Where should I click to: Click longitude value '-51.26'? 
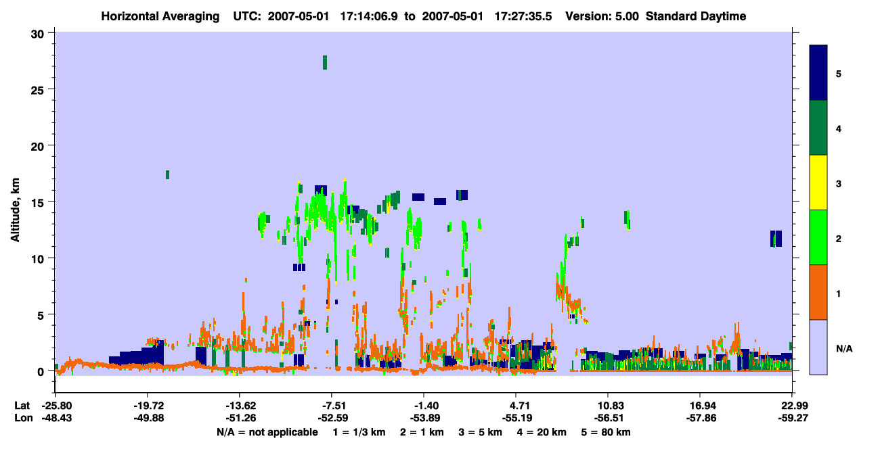240,418
